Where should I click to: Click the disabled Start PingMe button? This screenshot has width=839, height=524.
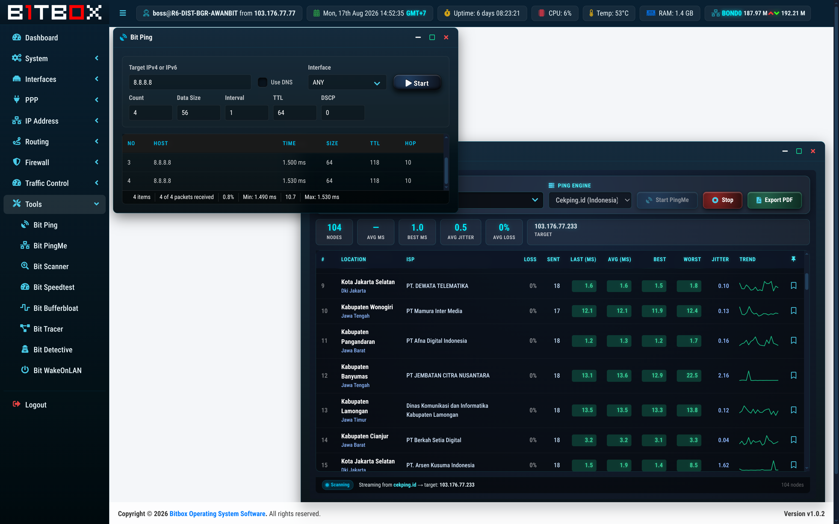(x=667, y=200)
